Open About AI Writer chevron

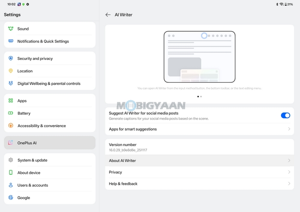[x=289, y=161]
